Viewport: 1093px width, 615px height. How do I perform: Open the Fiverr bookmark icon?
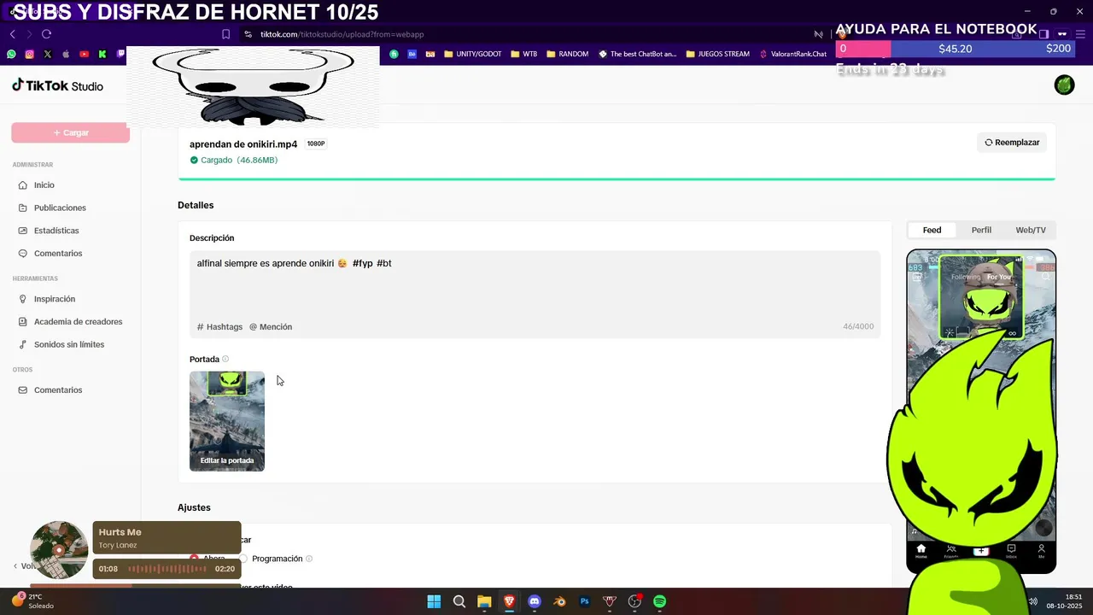point(394,54)
